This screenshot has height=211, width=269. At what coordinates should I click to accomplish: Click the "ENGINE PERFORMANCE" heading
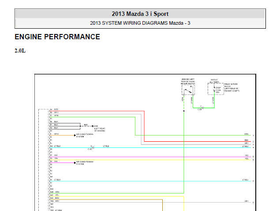click(57, 37)
